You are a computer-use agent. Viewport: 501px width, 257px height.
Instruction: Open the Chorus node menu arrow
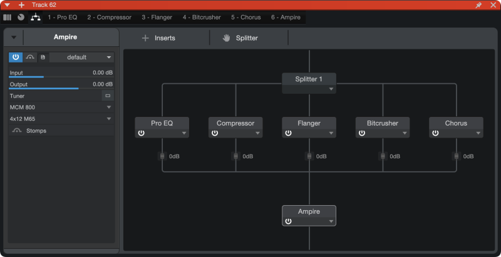(x=478, y=133)
